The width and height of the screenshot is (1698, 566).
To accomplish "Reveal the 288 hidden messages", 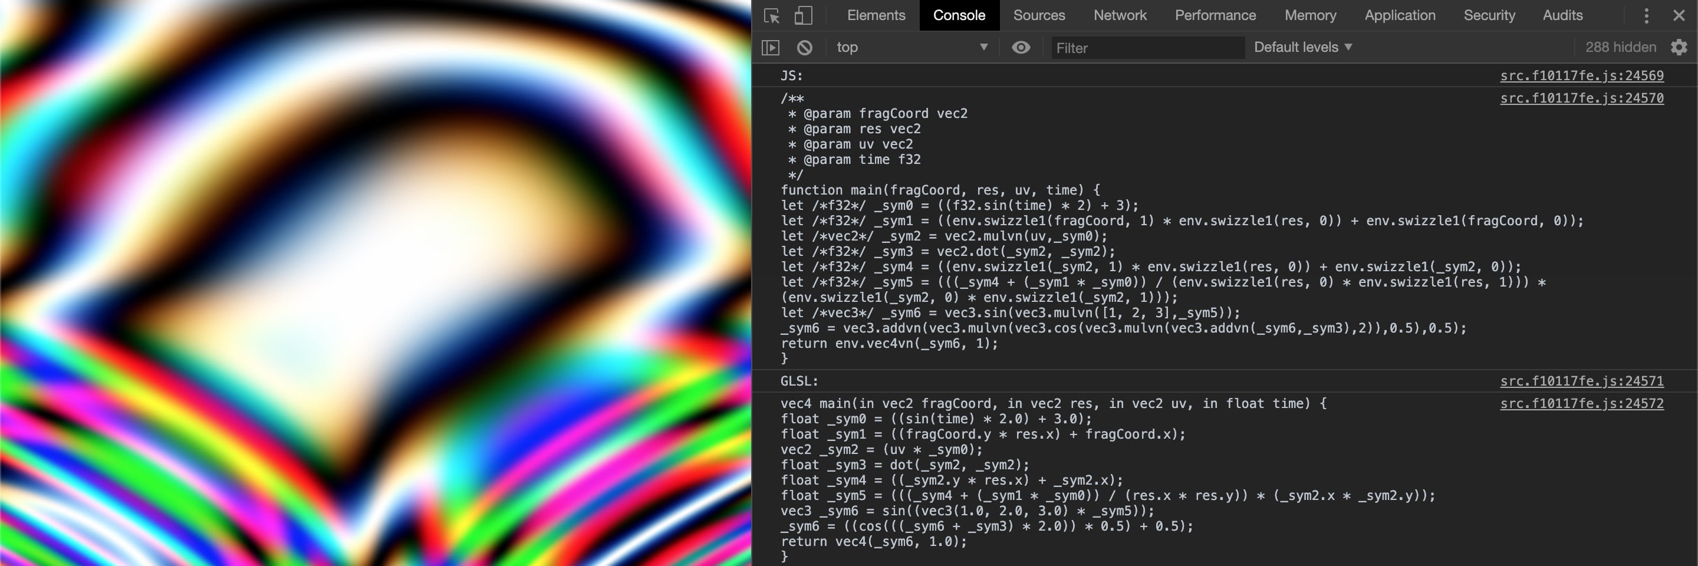I will 1619,47.
